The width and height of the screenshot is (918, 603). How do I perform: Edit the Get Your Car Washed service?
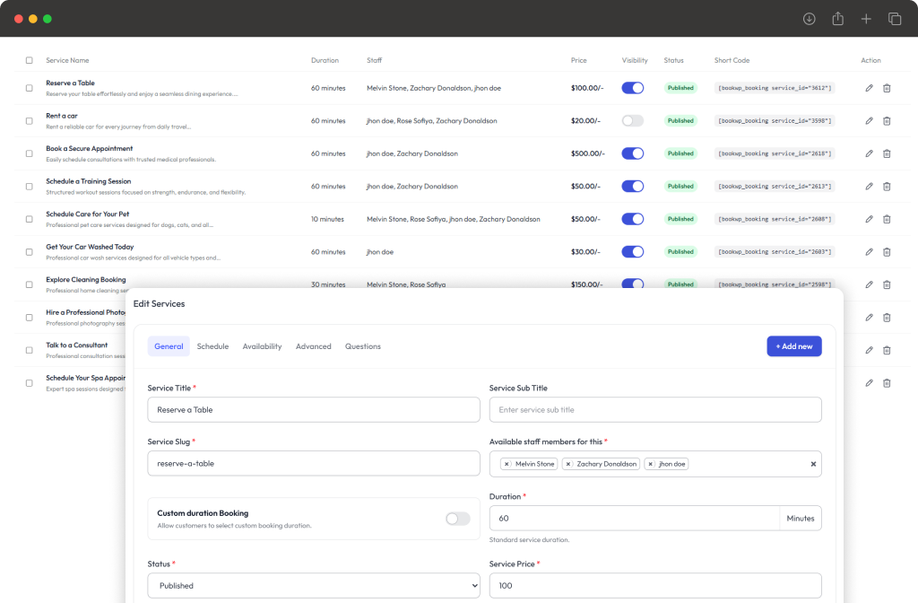coord(869,252)
